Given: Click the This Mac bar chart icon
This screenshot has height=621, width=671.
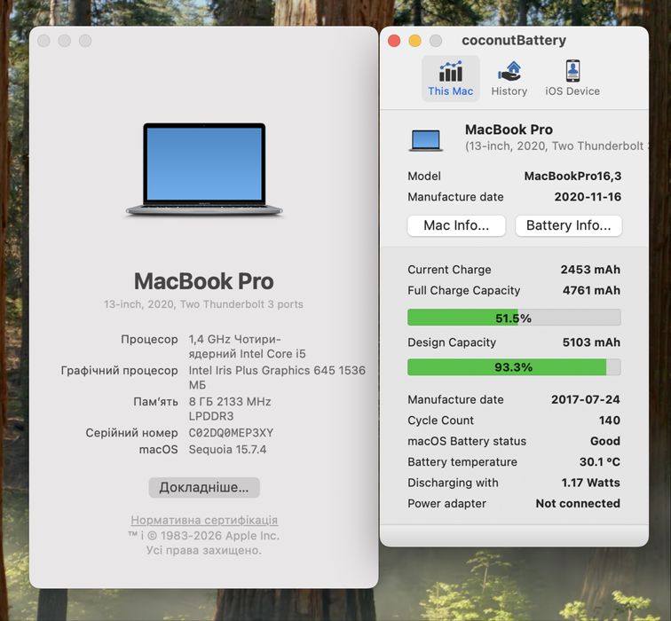Looking at the screenshot, I should tap(451, 71).
